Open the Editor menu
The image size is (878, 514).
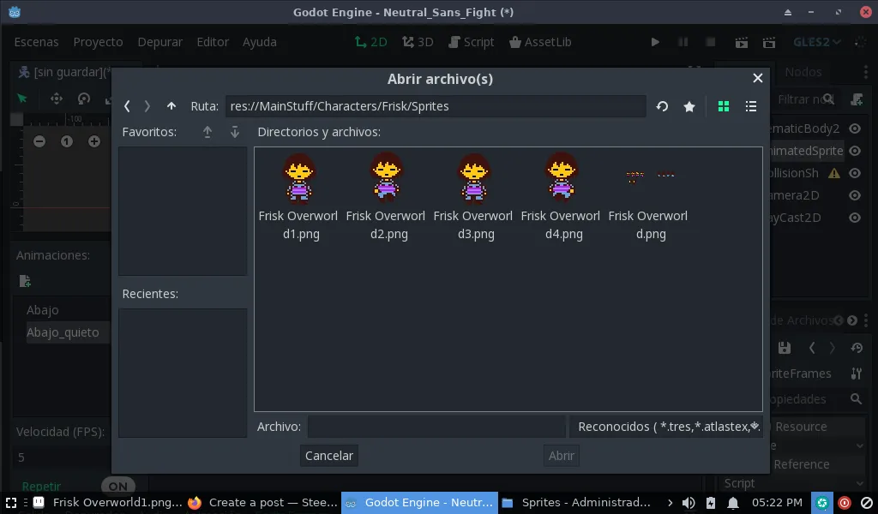[213, 42]
